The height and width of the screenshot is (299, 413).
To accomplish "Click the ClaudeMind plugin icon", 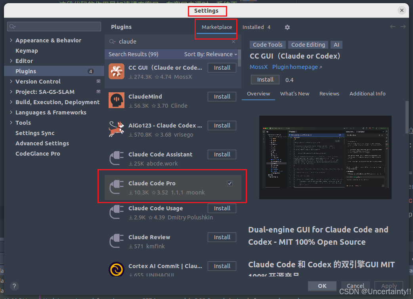I will [x=117, y=100].
